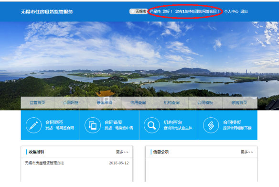The width and height of the screenshot is (279, 187).
Task: Show more 信息公示 items via 更多
Action: tap(247, 152)
